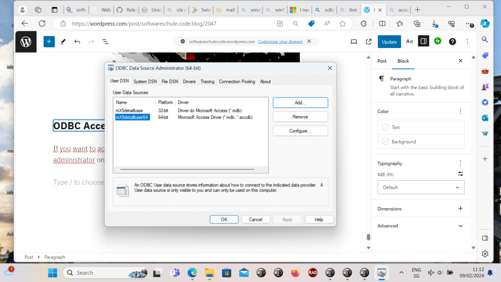Click the undo arrow in editor toolbar
Screen dimensions: 501x282
[x=77, y=42]
